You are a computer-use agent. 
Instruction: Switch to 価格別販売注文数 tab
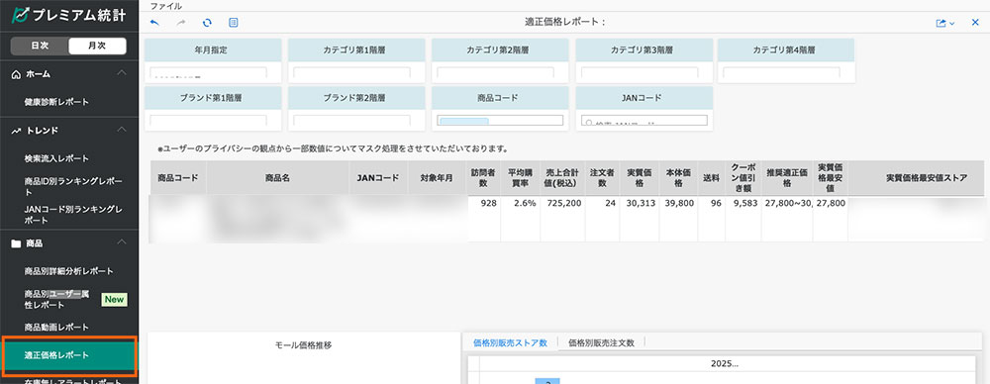point(601,343)
